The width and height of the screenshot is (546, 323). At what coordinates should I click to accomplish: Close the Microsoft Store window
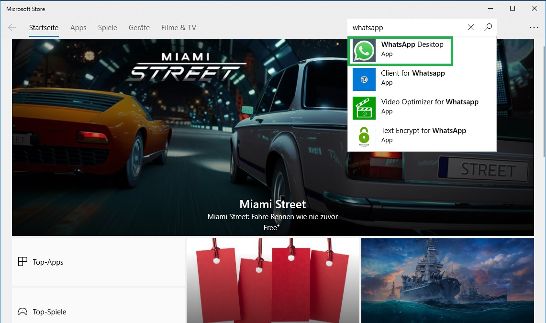535,8
